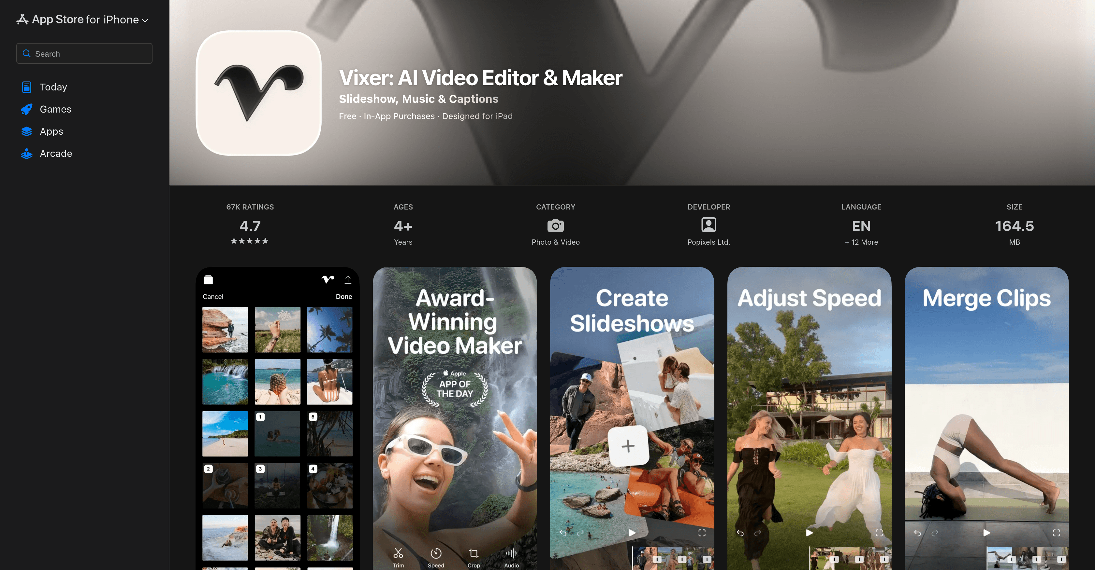Go to the Games section

55,109
